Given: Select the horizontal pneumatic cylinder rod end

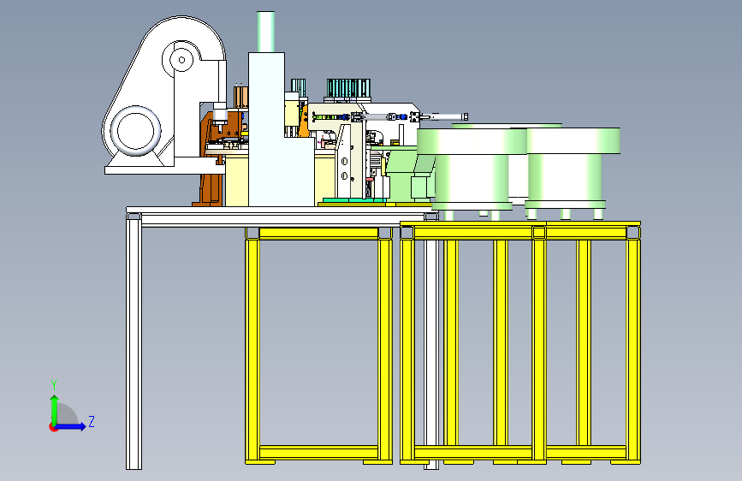Looking at the screenshot, I should (465, 116).
